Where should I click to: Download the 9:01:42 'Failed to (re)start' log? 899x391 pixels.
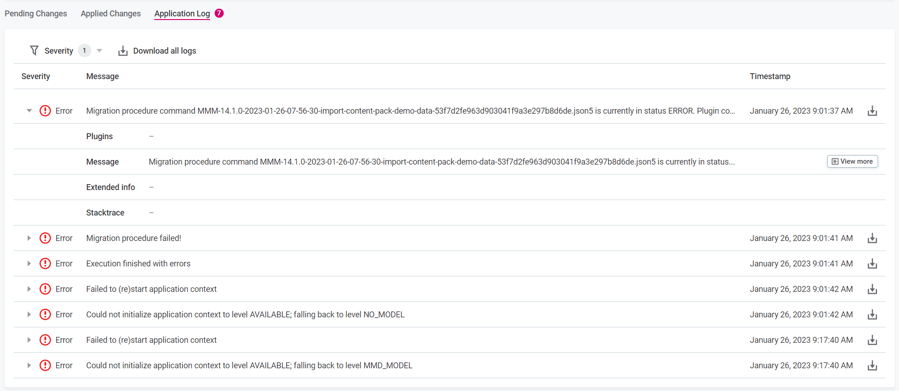[x=872, y=289]
